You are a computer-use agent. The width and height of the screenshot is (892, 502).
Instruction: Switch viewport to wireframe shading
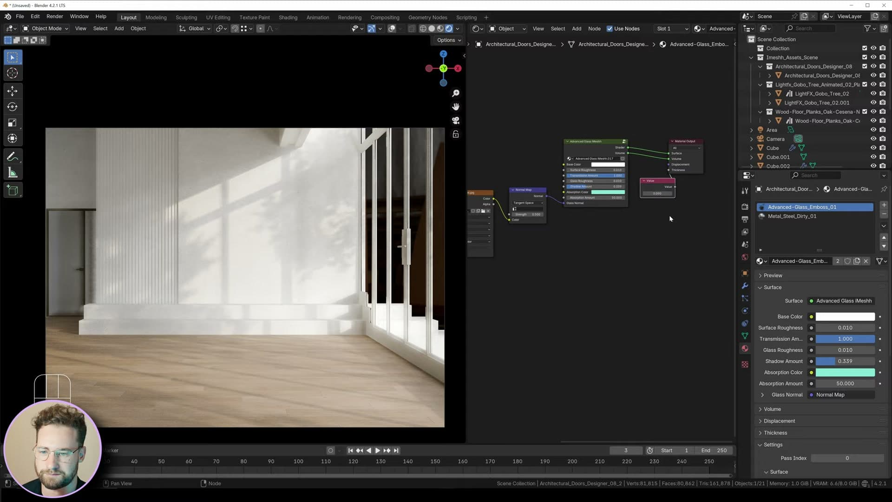click(x=423, y=28)
